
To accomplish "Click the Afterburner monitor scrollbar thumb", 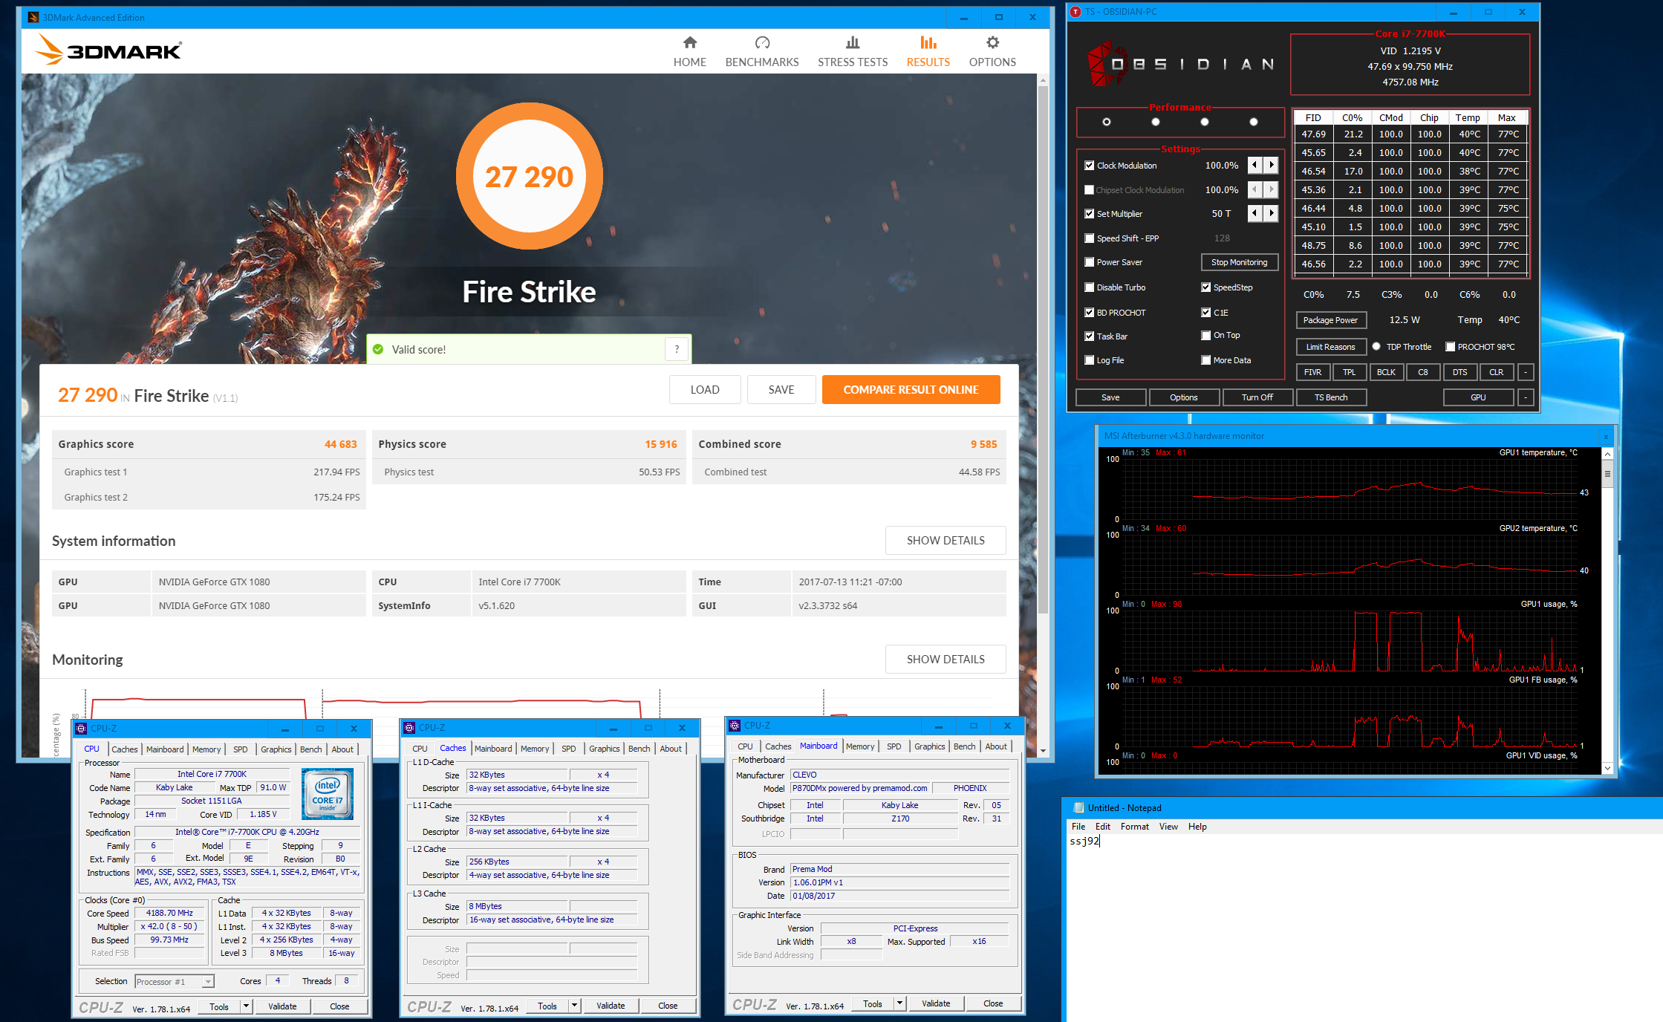I will [x=1607, y=474].
